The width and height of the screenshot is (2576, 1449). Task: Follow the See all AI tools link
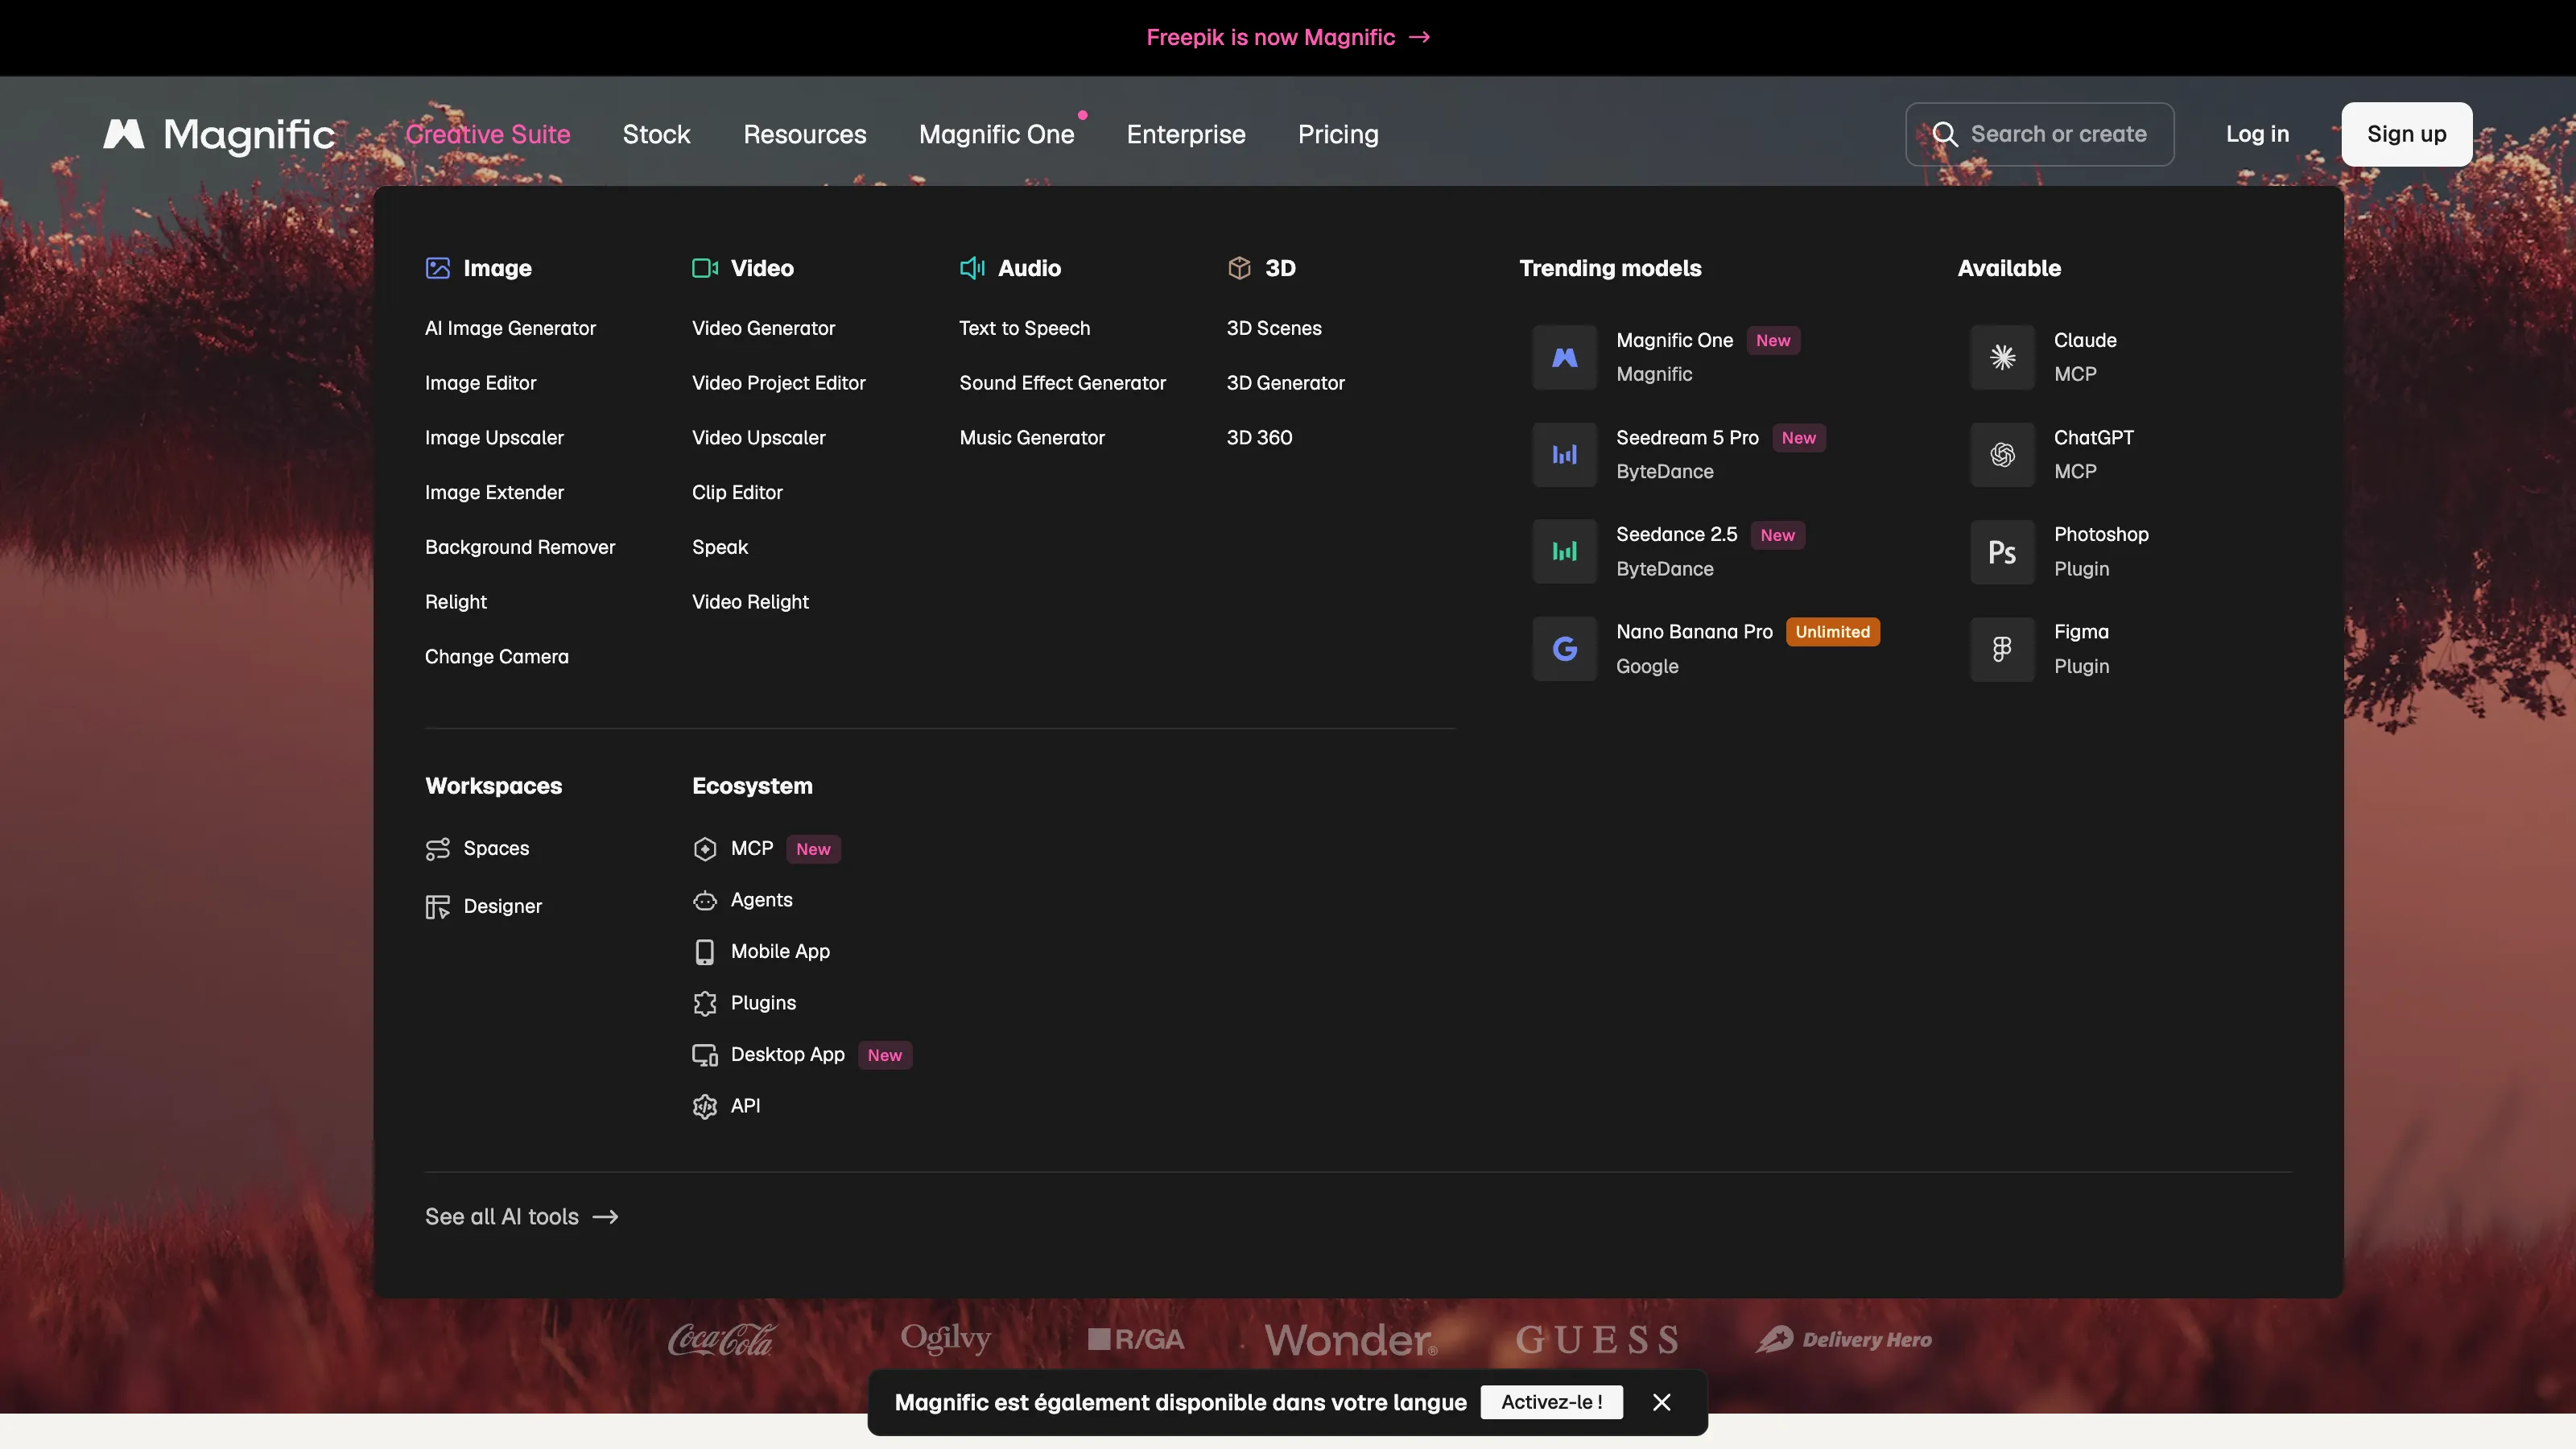coord(521,1217)
